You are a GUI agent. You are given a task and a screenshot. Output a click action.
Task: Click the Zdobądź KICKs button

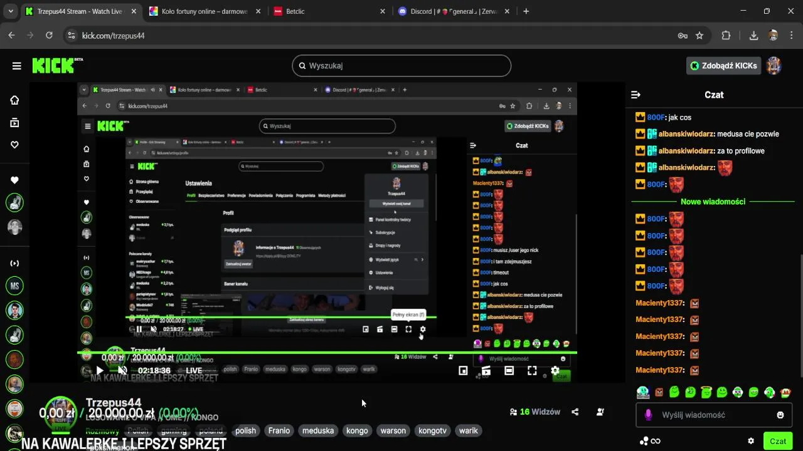tap(723, 66)
